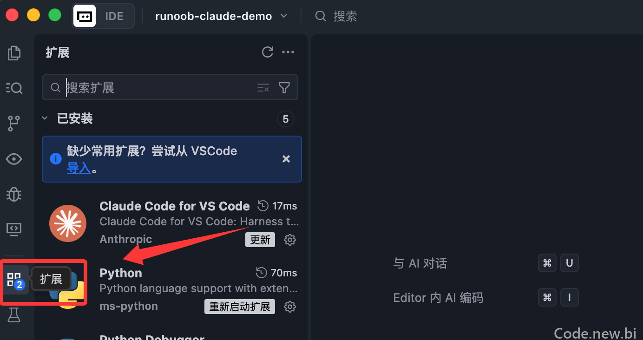This screenshot has height=340, width=643.
Task: Select the Claude Code for VS Code title
Action: [x=175, y=206]
